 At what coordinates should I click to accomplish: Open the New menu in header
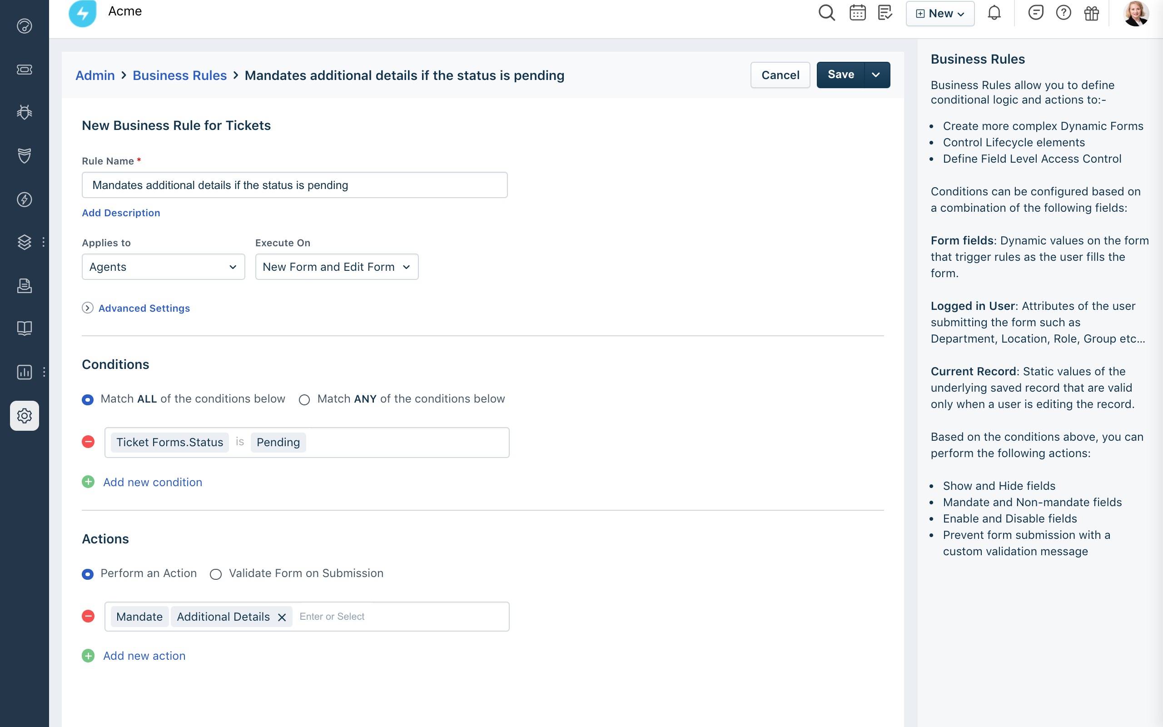(940, 14)
